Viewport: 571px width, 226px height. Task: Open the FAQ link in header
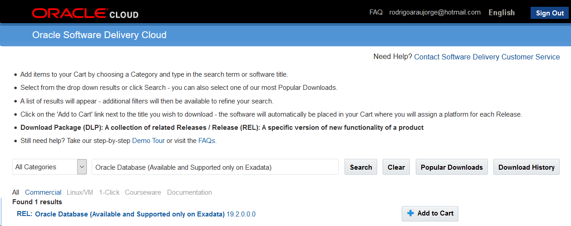point(376,12)
